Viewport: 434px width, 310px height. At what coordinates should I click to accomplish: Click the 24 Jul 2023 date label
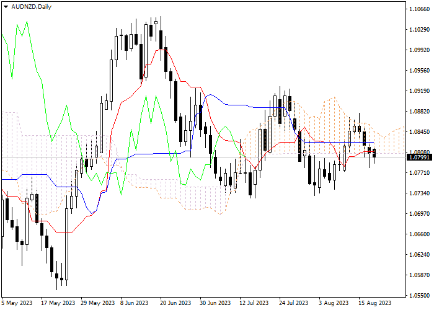click(294, 303)
